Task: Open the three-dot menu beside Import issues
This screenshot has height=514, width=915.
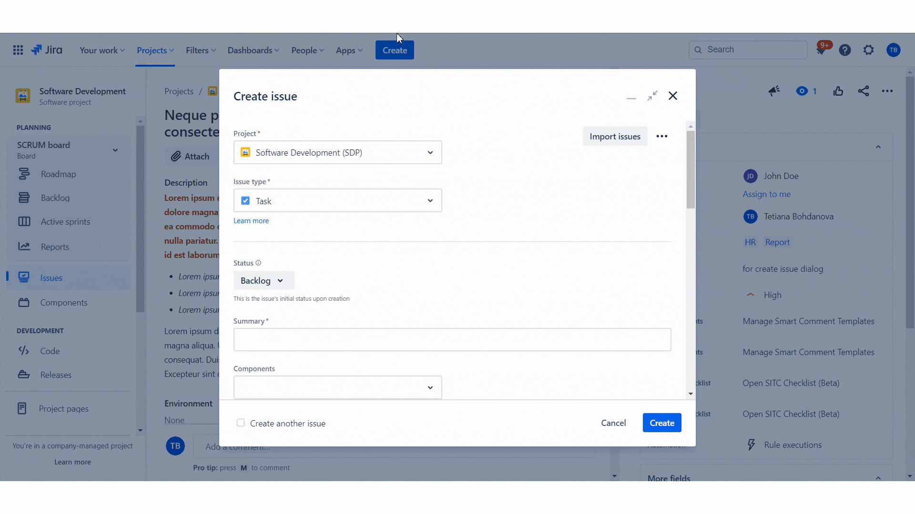Action: point(661,137)
